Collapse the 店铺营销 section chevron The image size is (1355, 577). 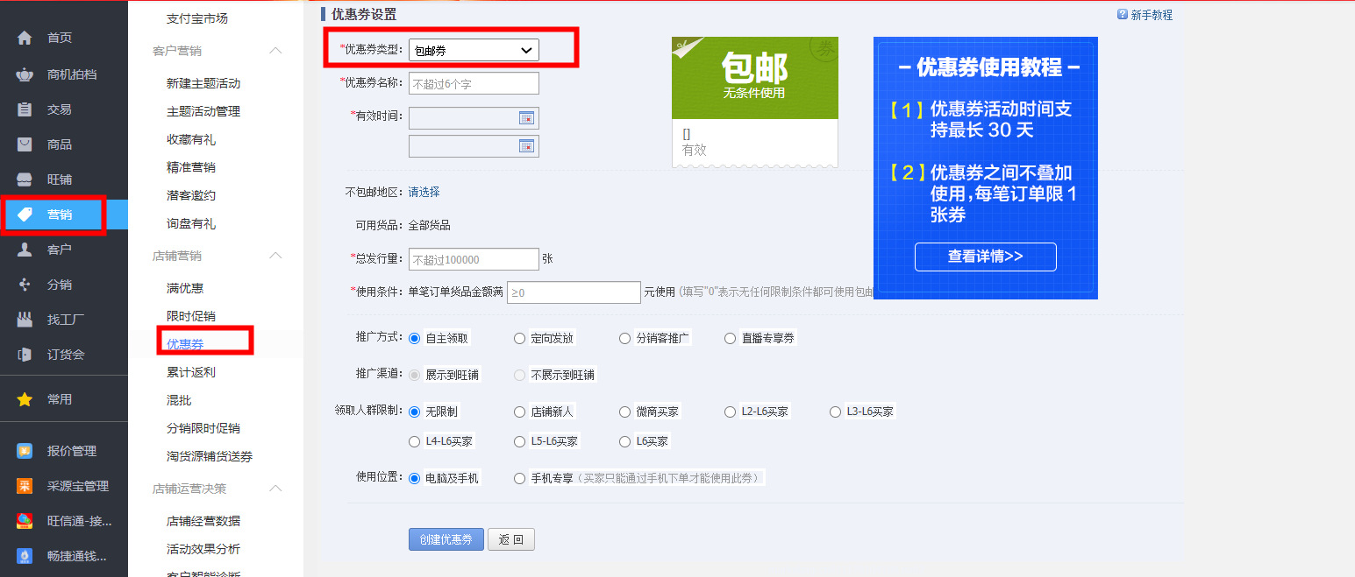click(275, 256)
